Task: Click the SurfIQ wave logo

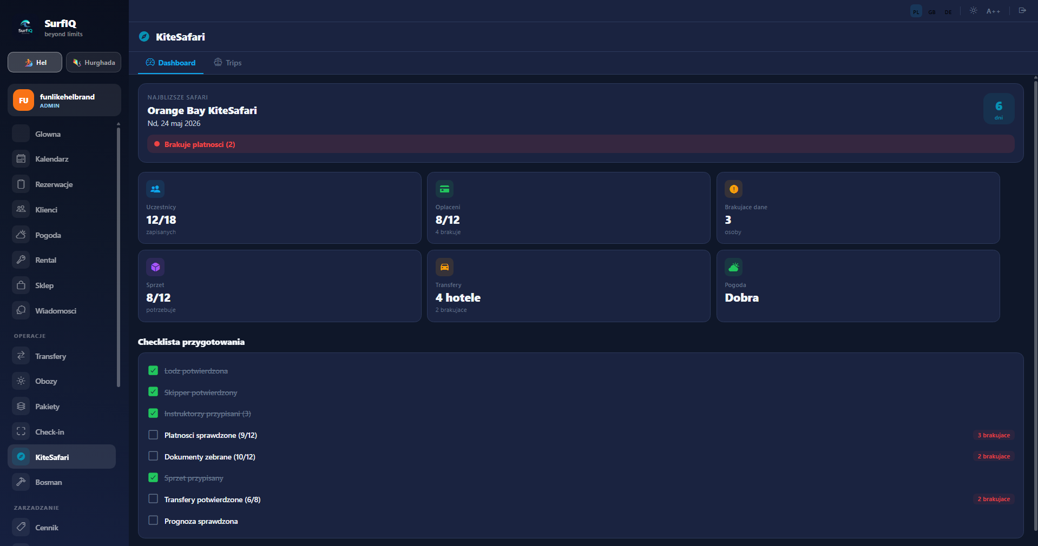Action: [25, 26]
